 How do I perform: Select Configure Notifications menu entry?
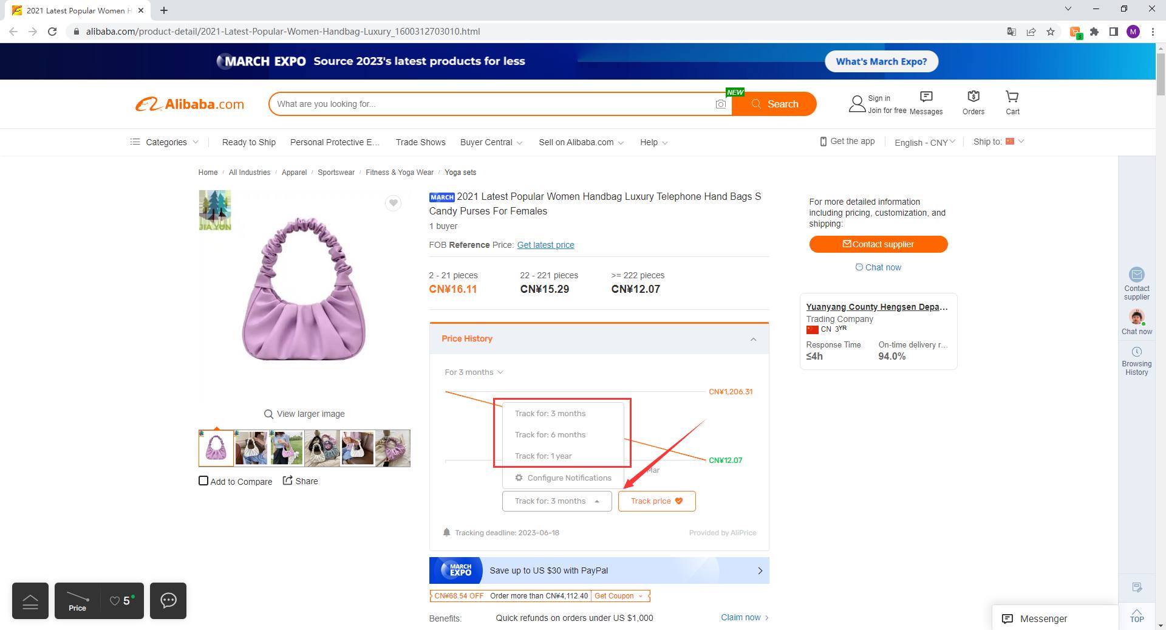[563, 478]
